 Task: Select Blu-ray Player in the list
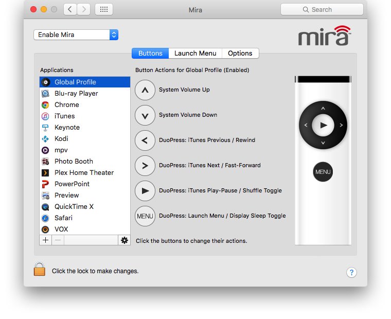click(x=85, y=93)
